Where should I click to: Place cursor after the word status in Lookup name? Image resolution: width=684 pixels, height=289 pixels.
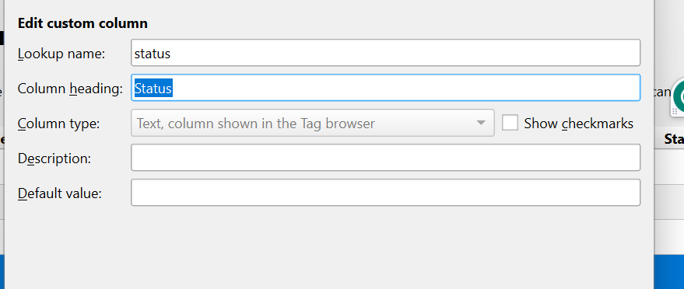coord(171,54)
